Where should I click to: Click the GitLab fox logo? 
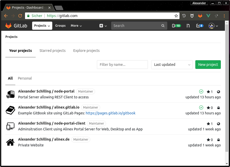8,25
